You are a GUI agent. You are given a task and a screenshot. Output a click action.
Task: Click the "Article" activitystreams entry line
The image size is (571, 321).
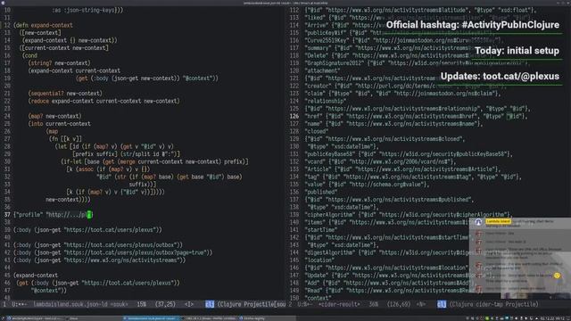click(x=402, y=169)
